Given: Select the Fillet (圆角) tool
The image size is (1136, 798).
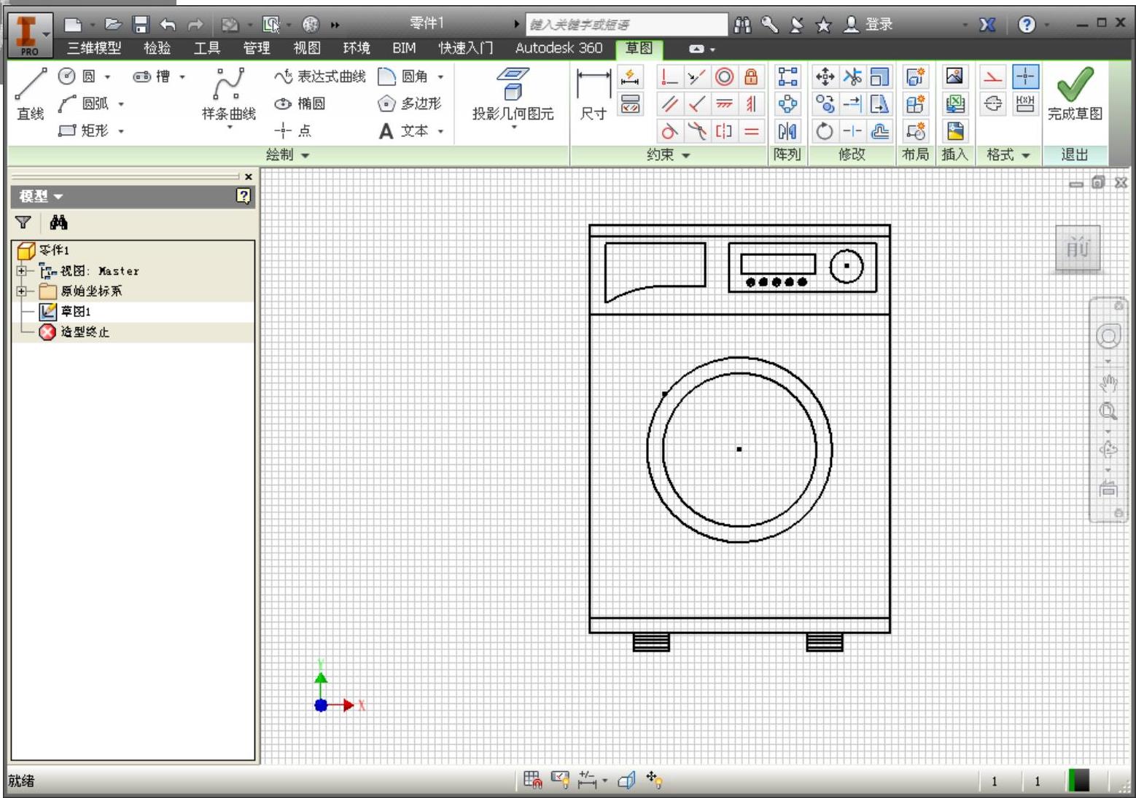Looking at the screenshot, I should pyautogui.click(x=403, y=76).
